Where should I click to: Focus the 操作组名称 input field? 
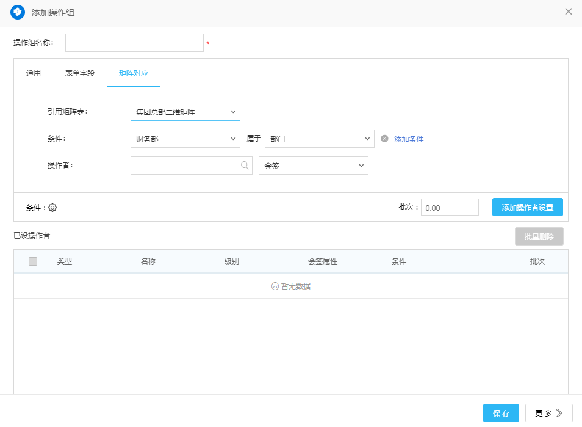pos(134,43)
